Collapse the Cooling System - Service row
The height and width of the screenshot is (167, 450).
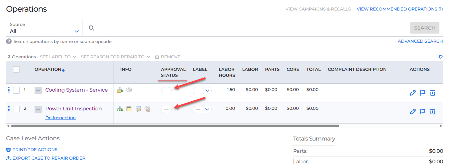(38, 90)
